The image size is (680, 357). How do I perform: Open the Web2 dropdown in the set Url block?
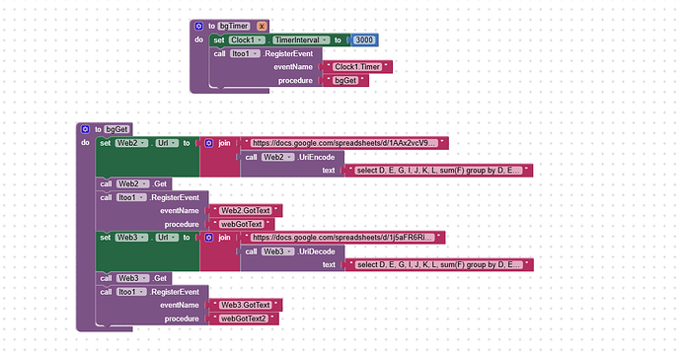click(131, 143)
